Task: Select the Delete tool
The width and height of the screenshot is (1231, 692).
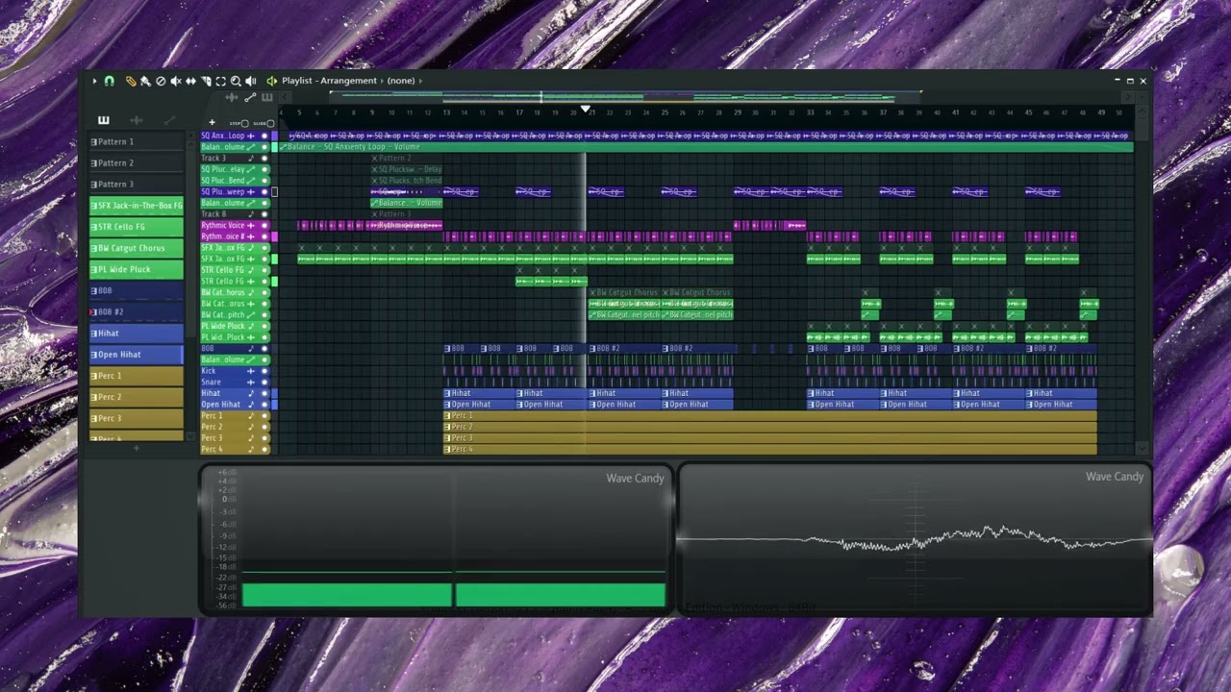Action: [x=161, y=81]
